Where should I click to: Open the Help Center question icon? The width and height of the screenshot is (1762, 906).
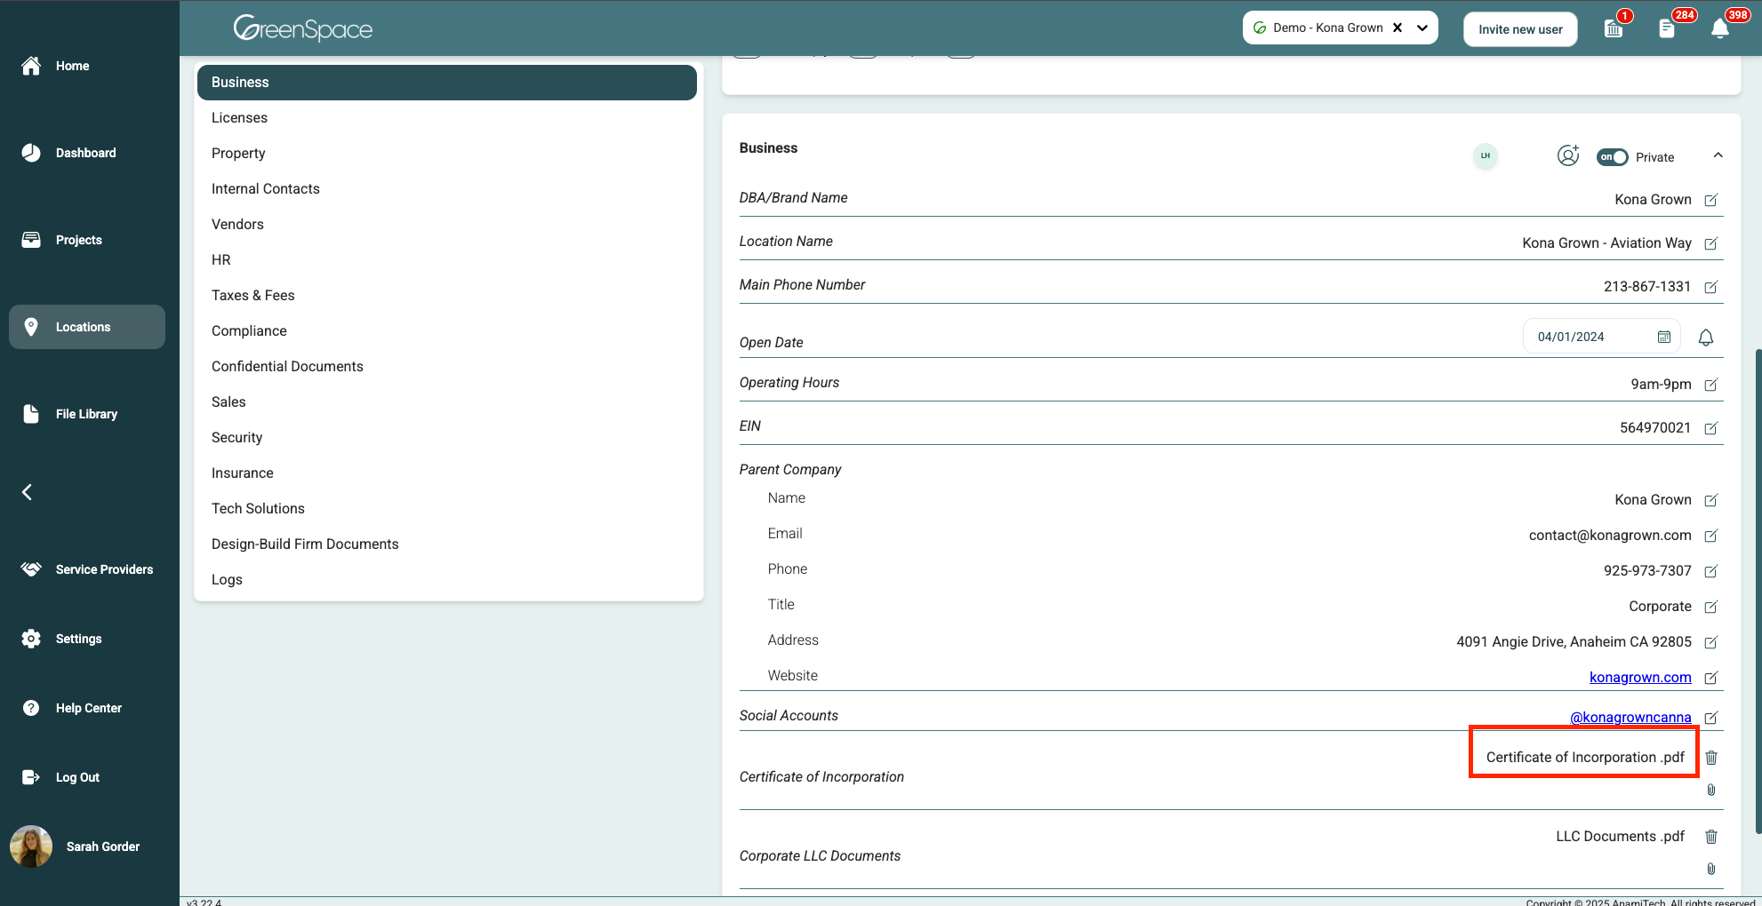click(x=31, y=708)
